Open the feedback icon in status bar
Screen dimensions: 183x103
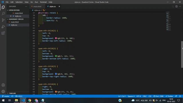[x=176, y=96]
